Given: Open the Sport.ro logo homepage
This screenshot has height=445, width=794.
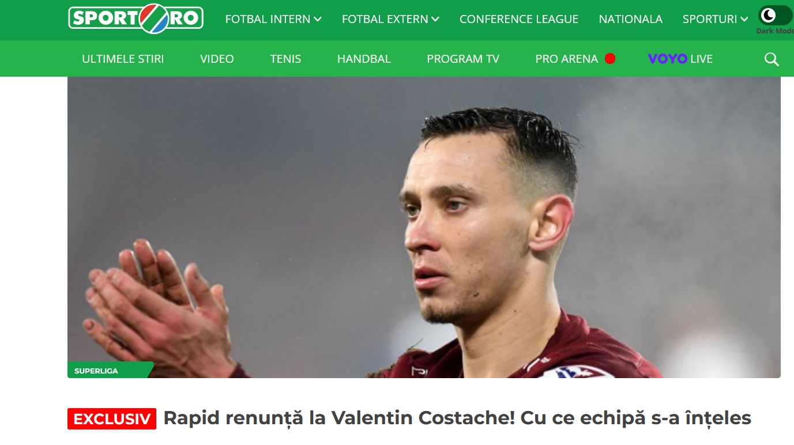Looking at the screenshot, I should click(136, 18).
